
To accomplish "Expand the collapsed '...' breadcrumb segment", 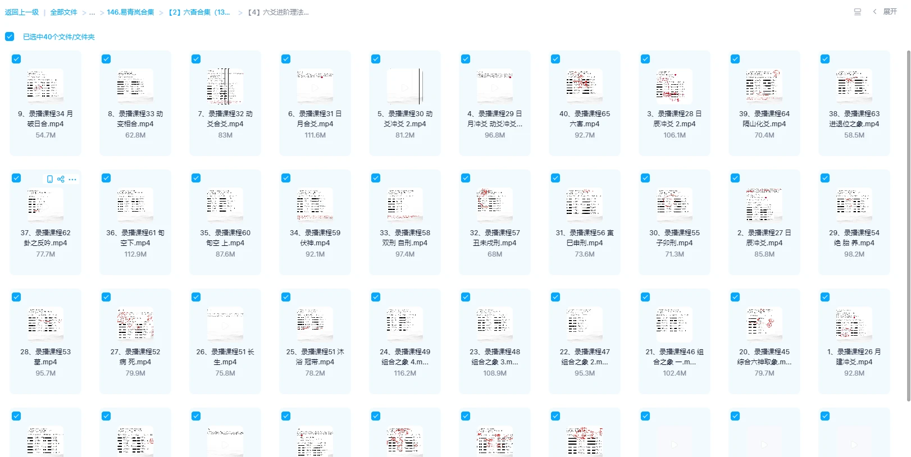I will point(92,12).
